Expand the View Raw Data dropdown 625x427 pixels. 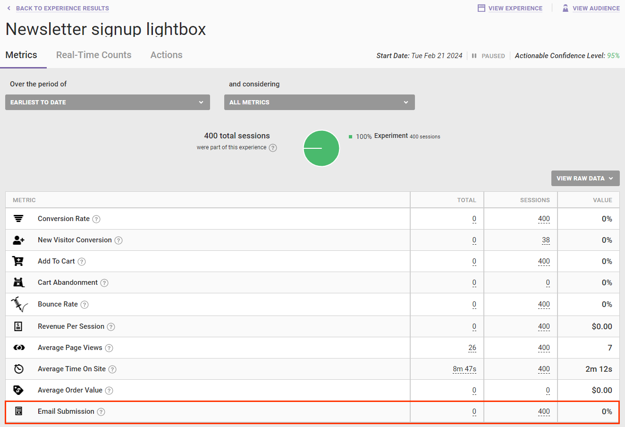tap(585, 178)
